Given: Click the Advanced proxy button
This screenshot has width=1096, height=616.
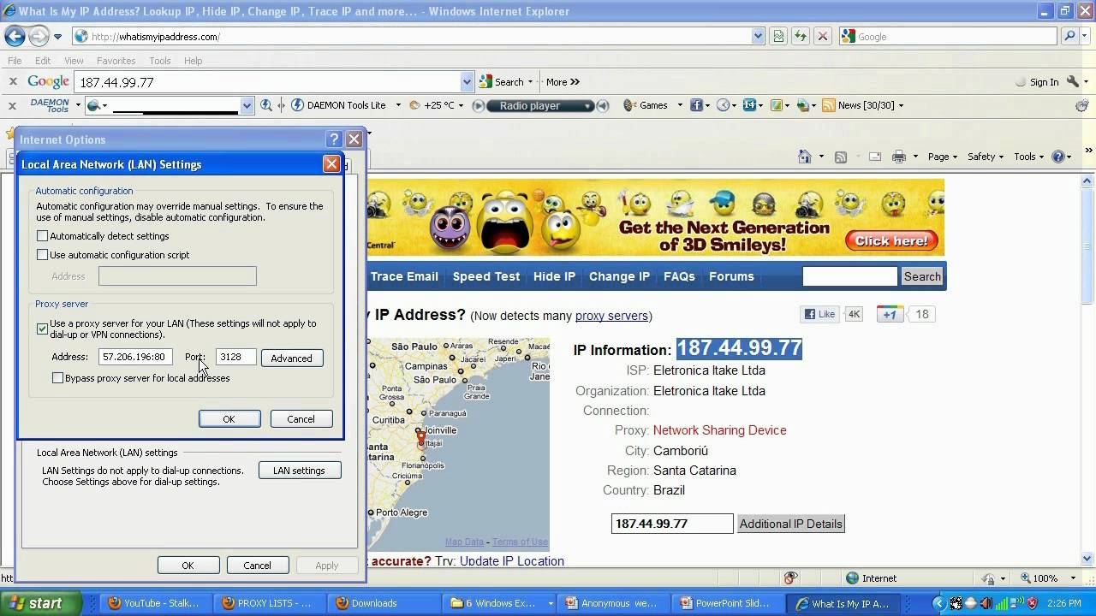Looking at the screenshot, I should (x=291, y=358).
